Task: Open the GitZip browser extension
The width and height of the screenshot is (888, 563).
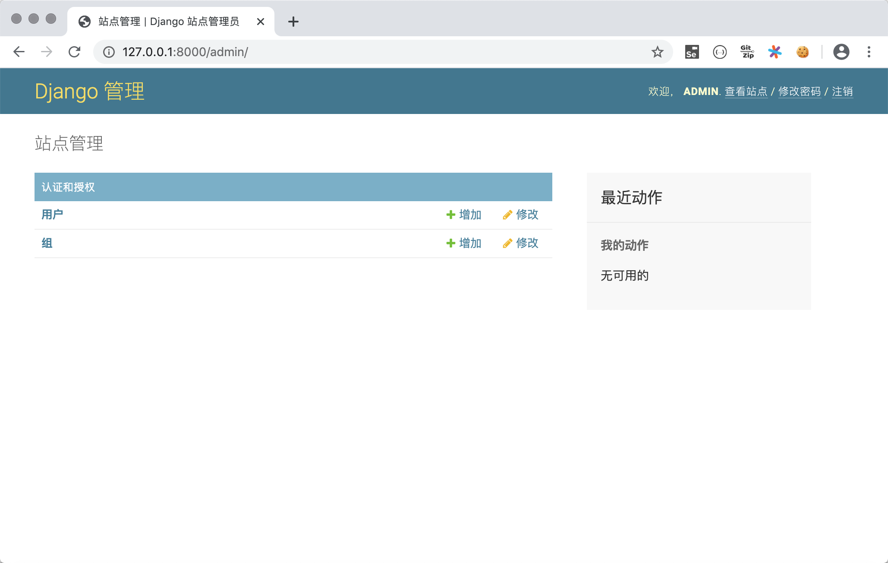Action: [x=747, y=52]
